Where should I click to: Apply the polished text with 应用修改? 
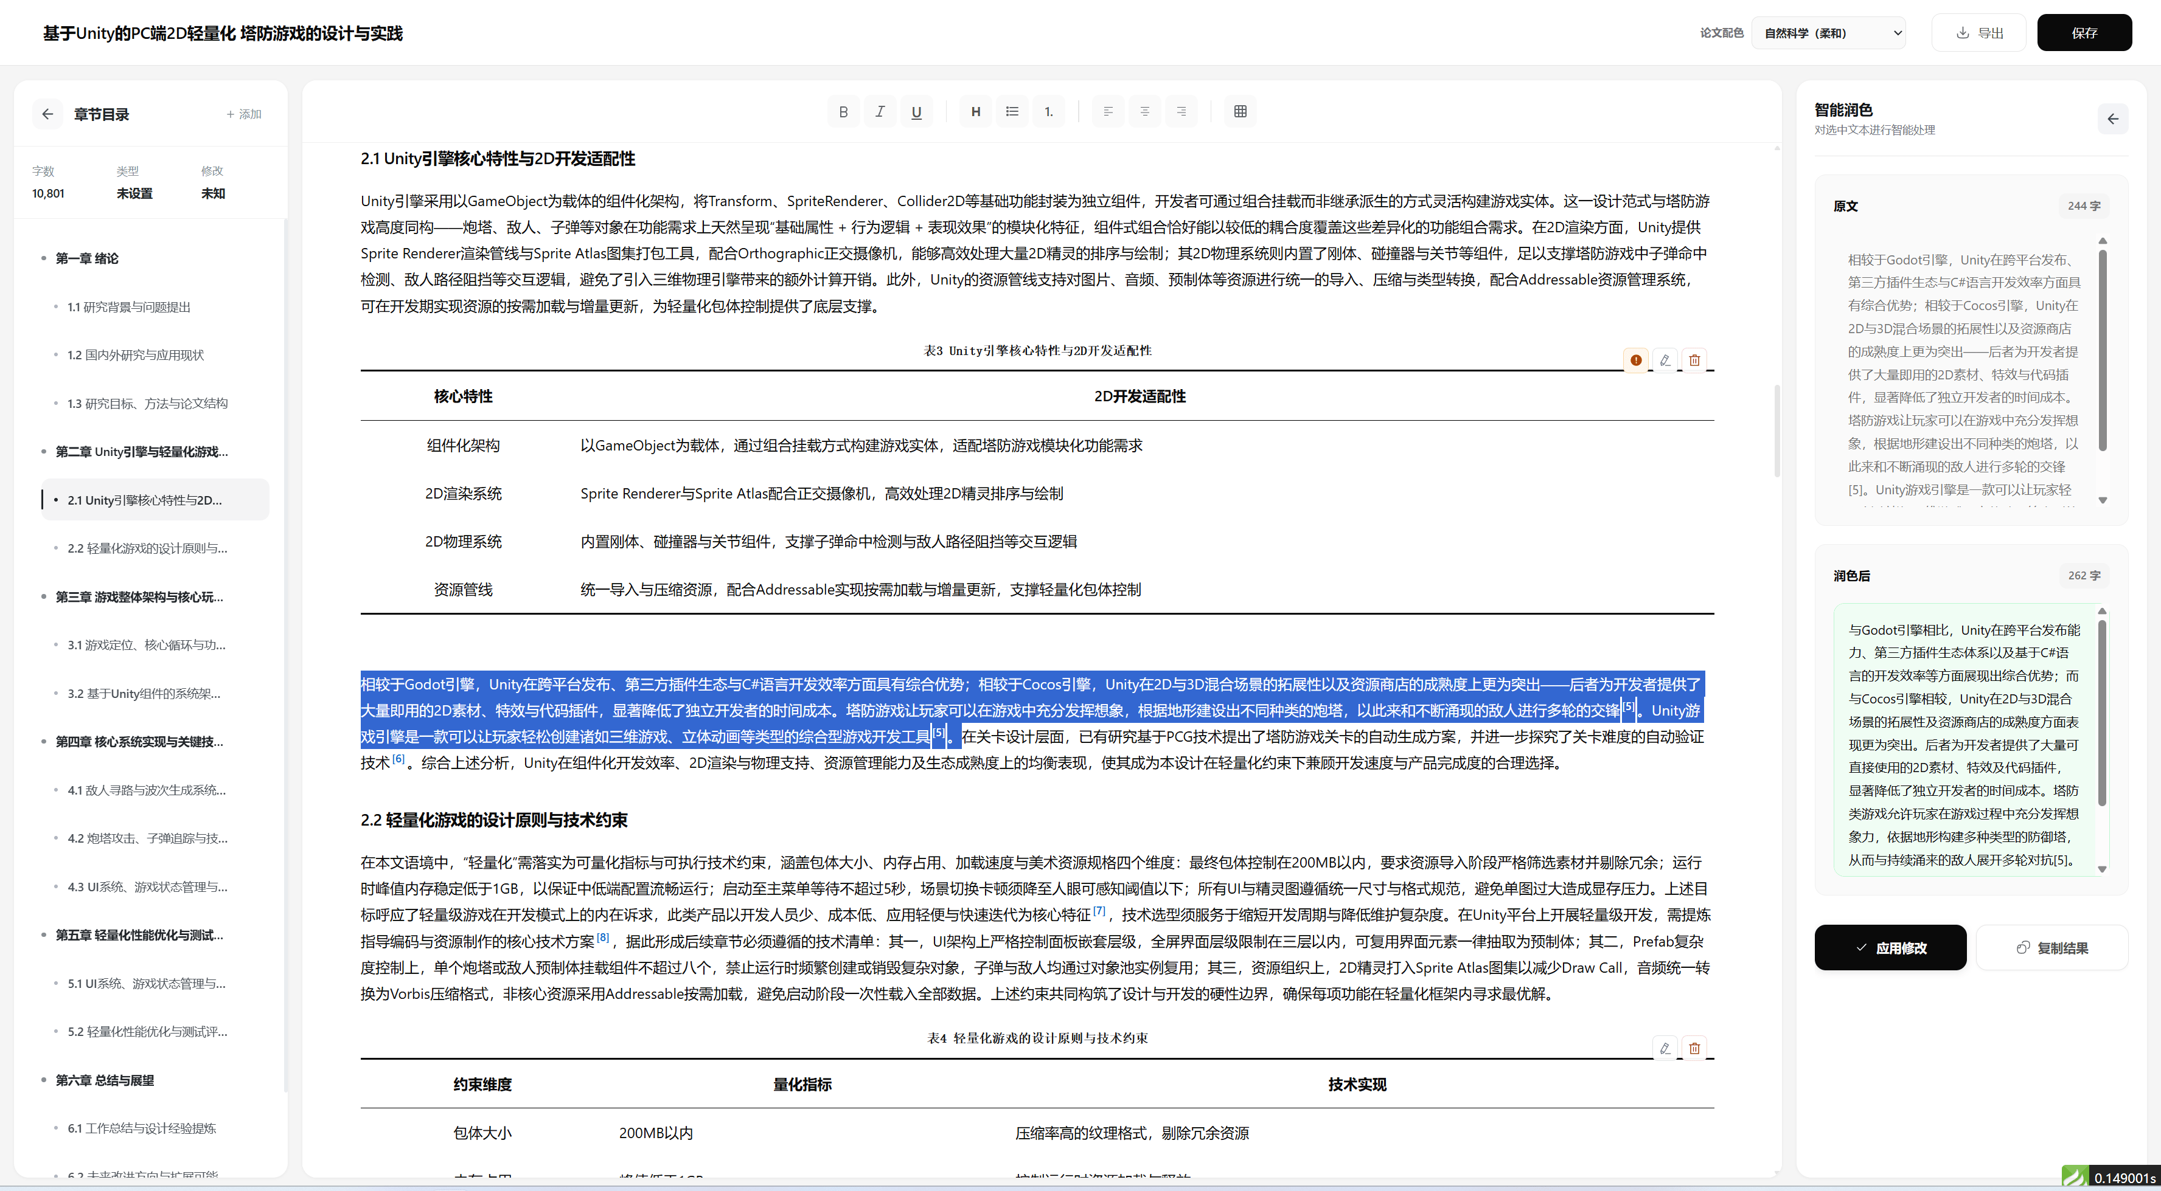[1890, 948]
